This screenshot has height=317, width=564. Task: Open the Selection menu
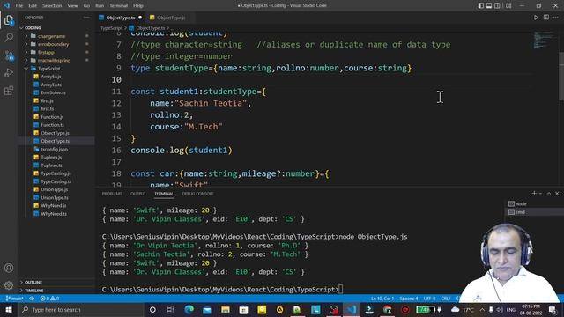(x=52, y=6)
